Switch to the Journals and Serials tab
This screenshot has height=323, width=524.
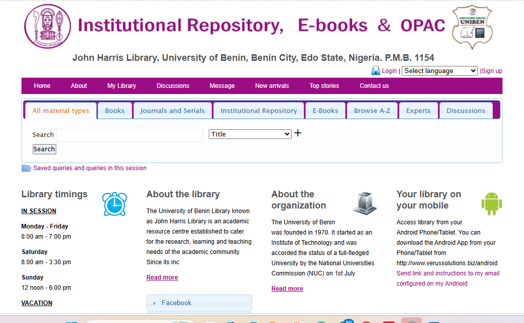click(x=172, y=110)
